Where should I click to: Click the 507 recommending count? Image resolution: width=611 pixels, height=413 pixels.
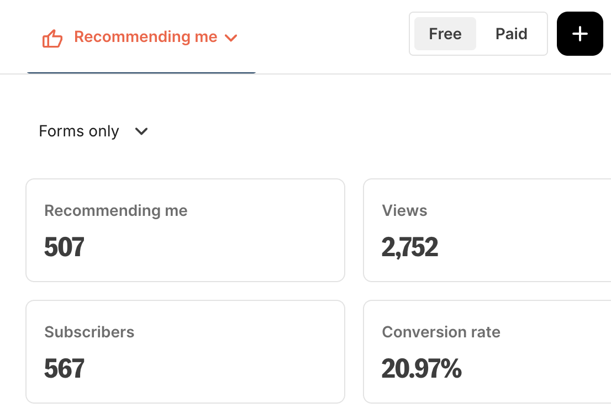64,247
